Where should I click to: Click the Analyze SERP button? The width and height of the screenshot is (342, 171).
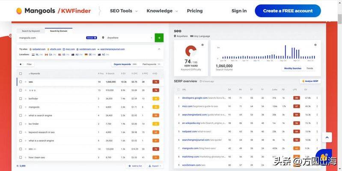pyautogui.click(x=310, y=81)
